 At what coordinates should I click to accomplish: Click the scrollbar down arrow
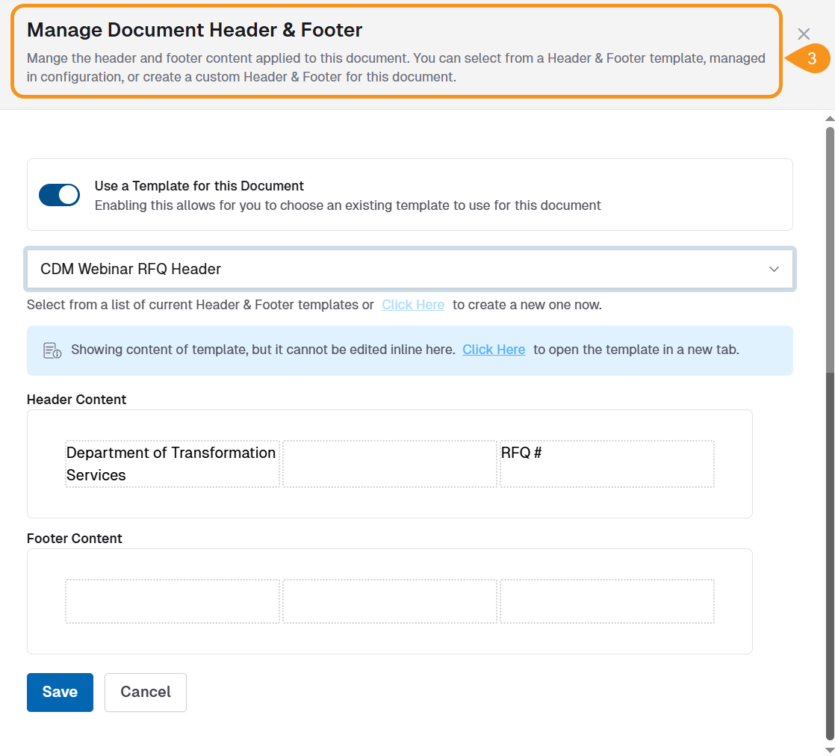[x=829, y=749]
